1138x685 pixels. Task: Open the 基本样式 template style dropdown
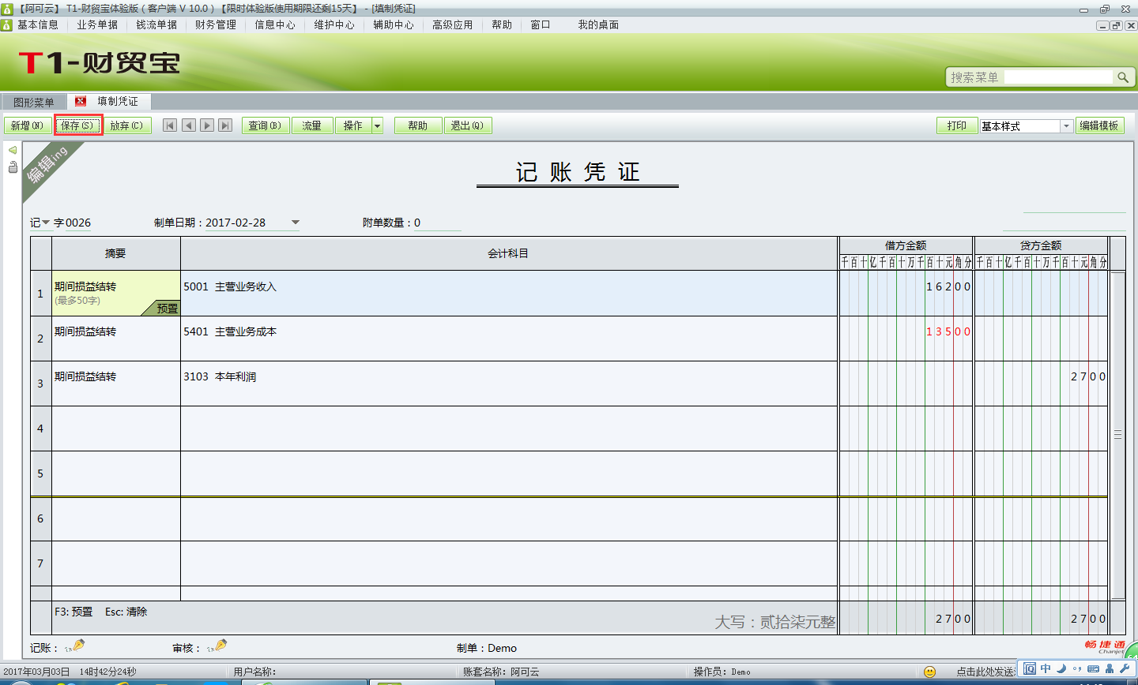[x=1066, y=125]
